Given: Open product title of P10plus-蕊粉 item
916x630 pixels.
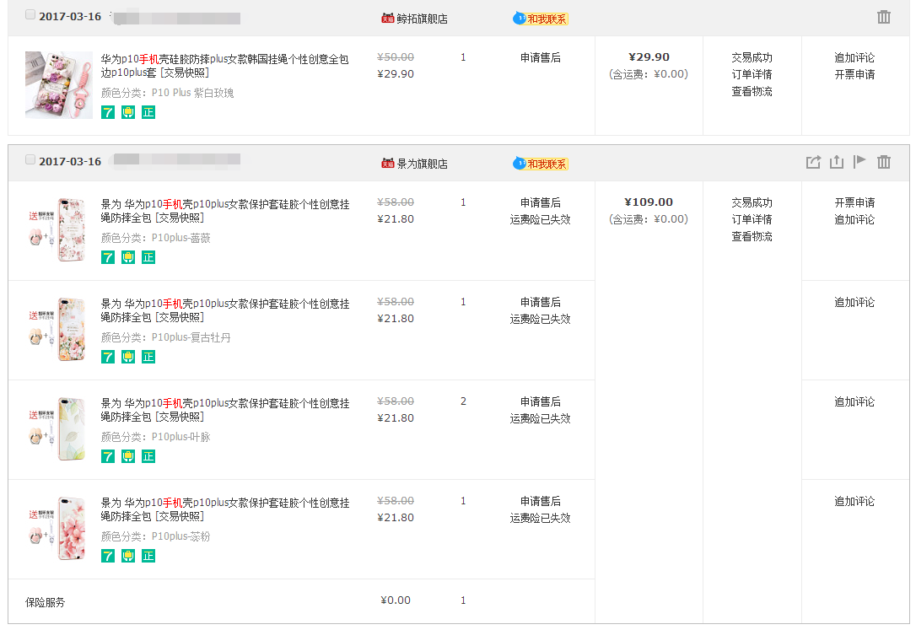Looking at the screenshot, I should tap(225, 509).
